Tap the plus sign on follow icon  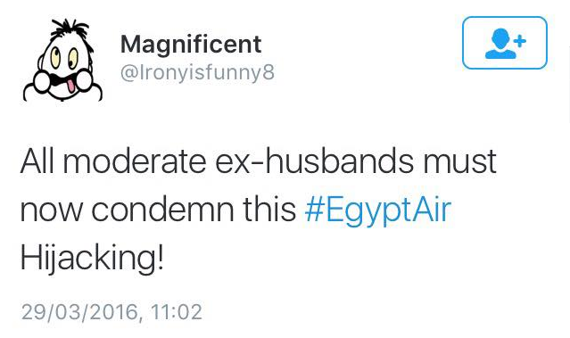point(521,41)
